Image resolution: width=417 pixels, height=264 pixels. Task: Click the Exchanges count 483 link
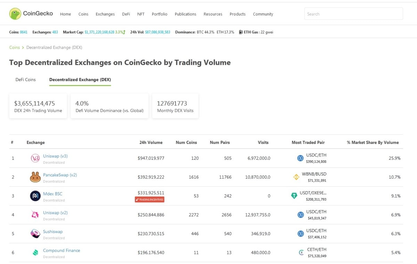pos(55,32)
